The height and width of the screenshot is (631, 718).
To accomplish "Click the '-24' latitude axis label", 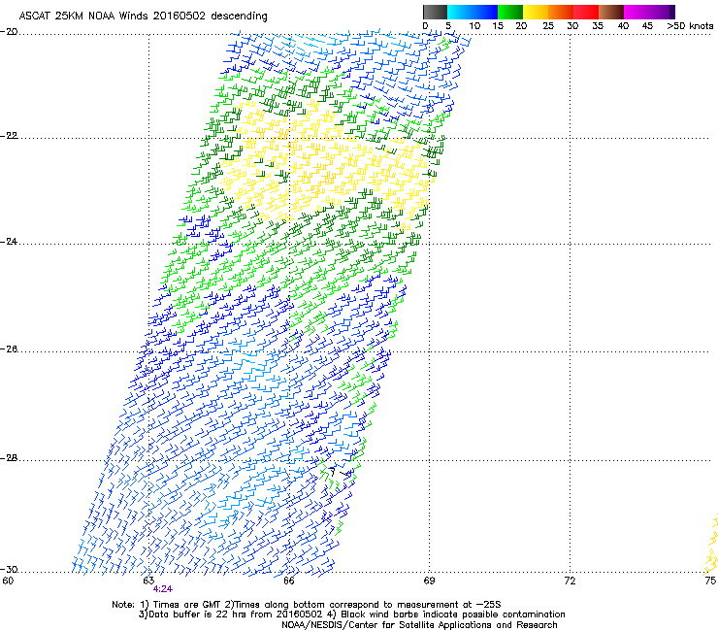I will click(x=9, y=241).
